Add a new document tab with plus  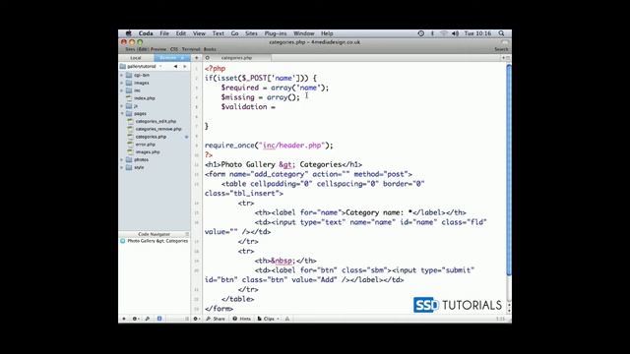197,58
